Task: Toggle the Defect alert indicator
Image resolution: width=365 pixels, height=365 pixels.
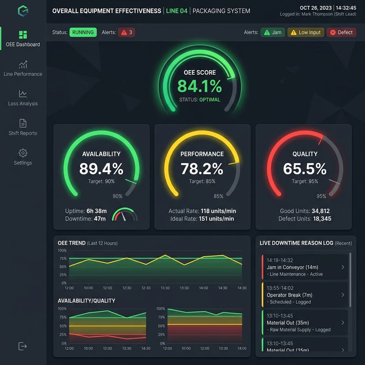Action: tap(341, 32)
